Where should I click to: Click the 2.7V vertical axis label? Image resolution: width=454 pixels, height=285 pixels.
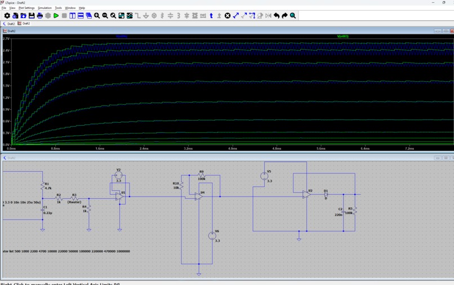(6, 38)
